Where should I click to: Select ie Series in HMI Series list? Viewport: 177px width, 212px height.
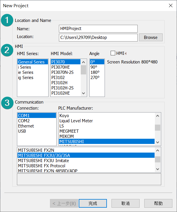[26, 72]
